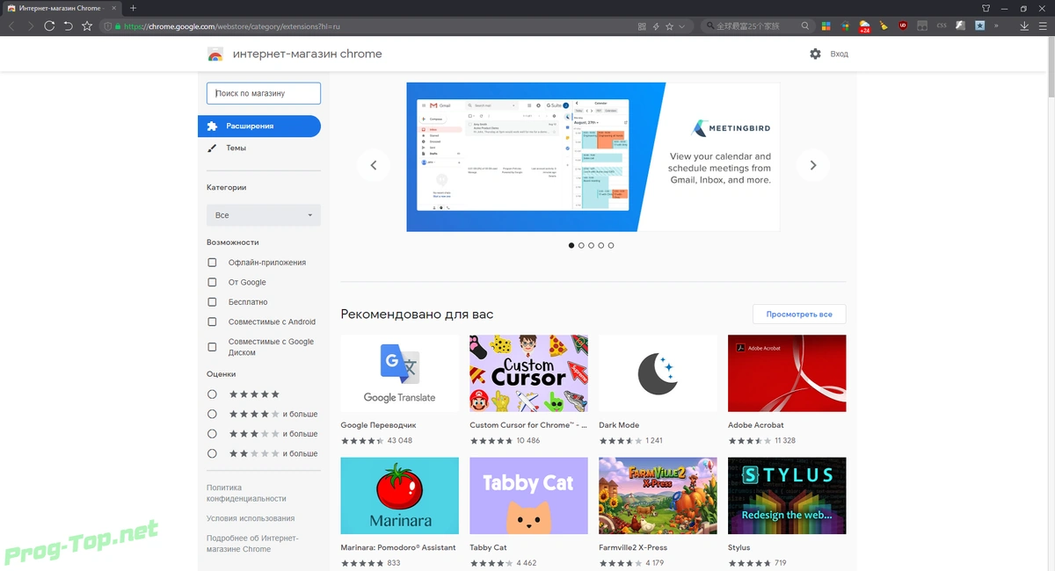Click the broom cleaner extension icon
Screen dimensions: 1055x571
884,26
